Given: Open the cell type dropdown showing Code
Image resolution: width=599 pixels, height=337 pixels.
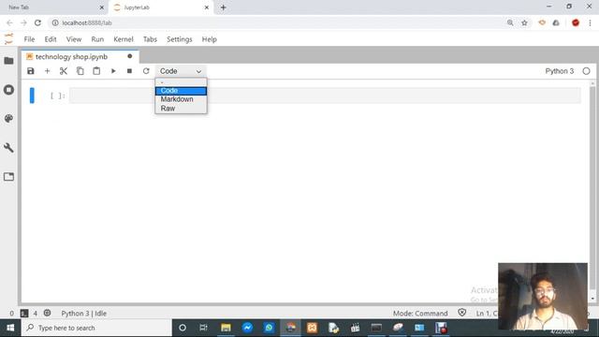Looking at the screenshot, I should 181,71.
